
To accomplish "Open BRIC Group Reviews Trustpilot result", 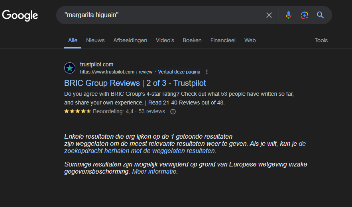I will [135, 83].
